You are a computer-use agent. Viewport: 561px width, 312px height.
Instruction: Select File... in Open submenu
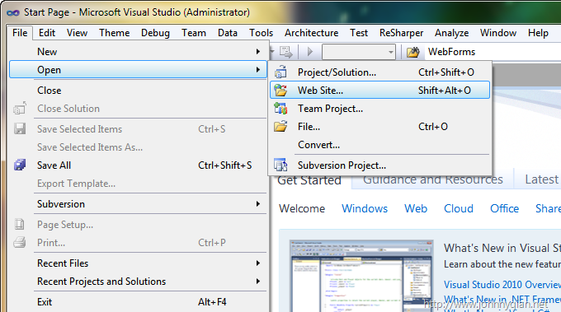[x=380, y=127]
